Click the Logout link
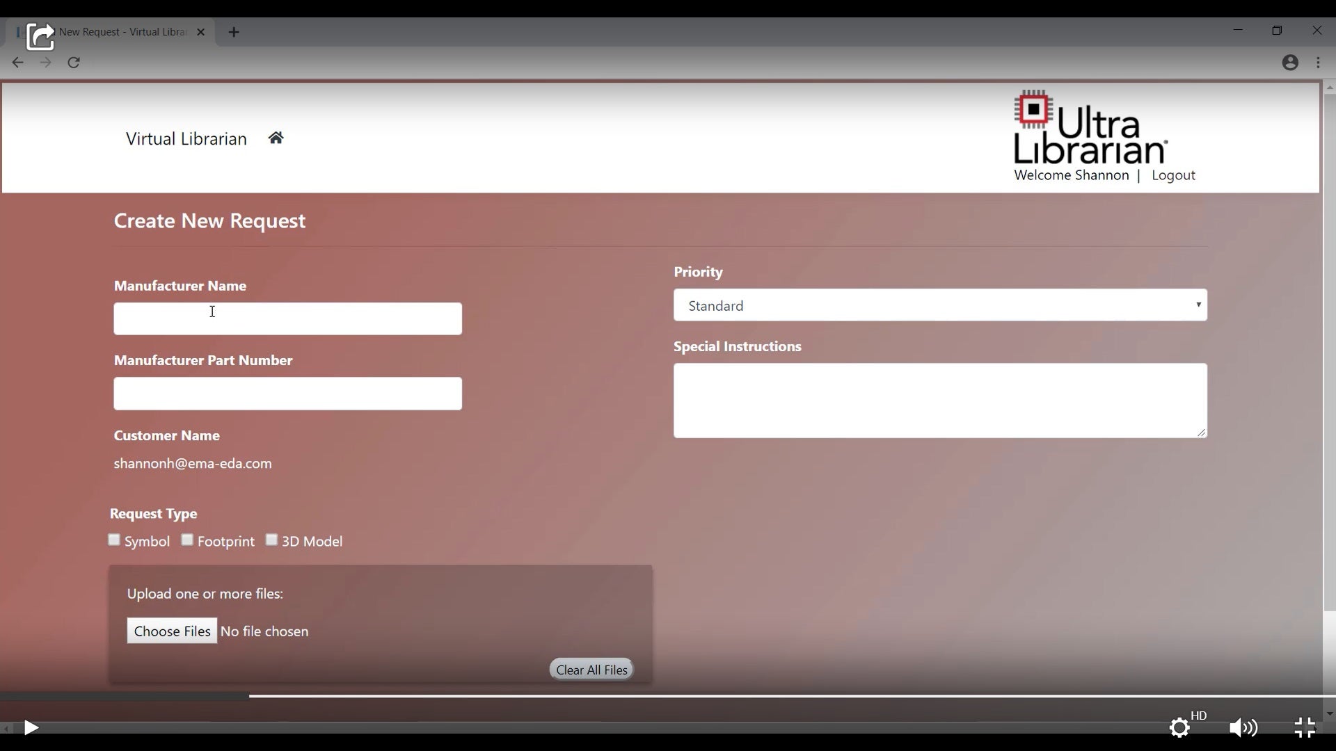 (1174, 175)
